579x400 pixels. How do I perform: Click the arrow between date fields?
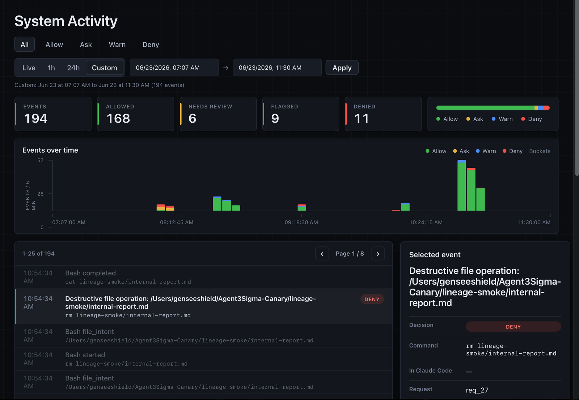coord(226,68)
